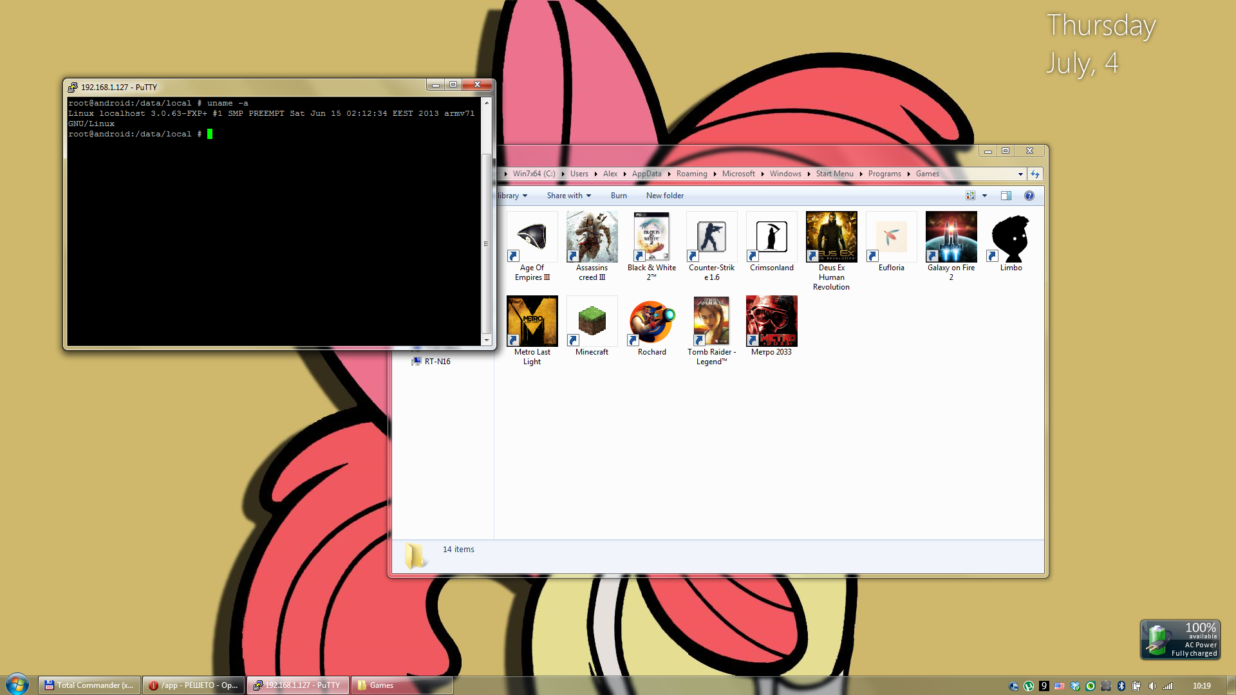Click the 14 items status text
The width and height of the screenshot is (1236, 695).
click(458, 550)
